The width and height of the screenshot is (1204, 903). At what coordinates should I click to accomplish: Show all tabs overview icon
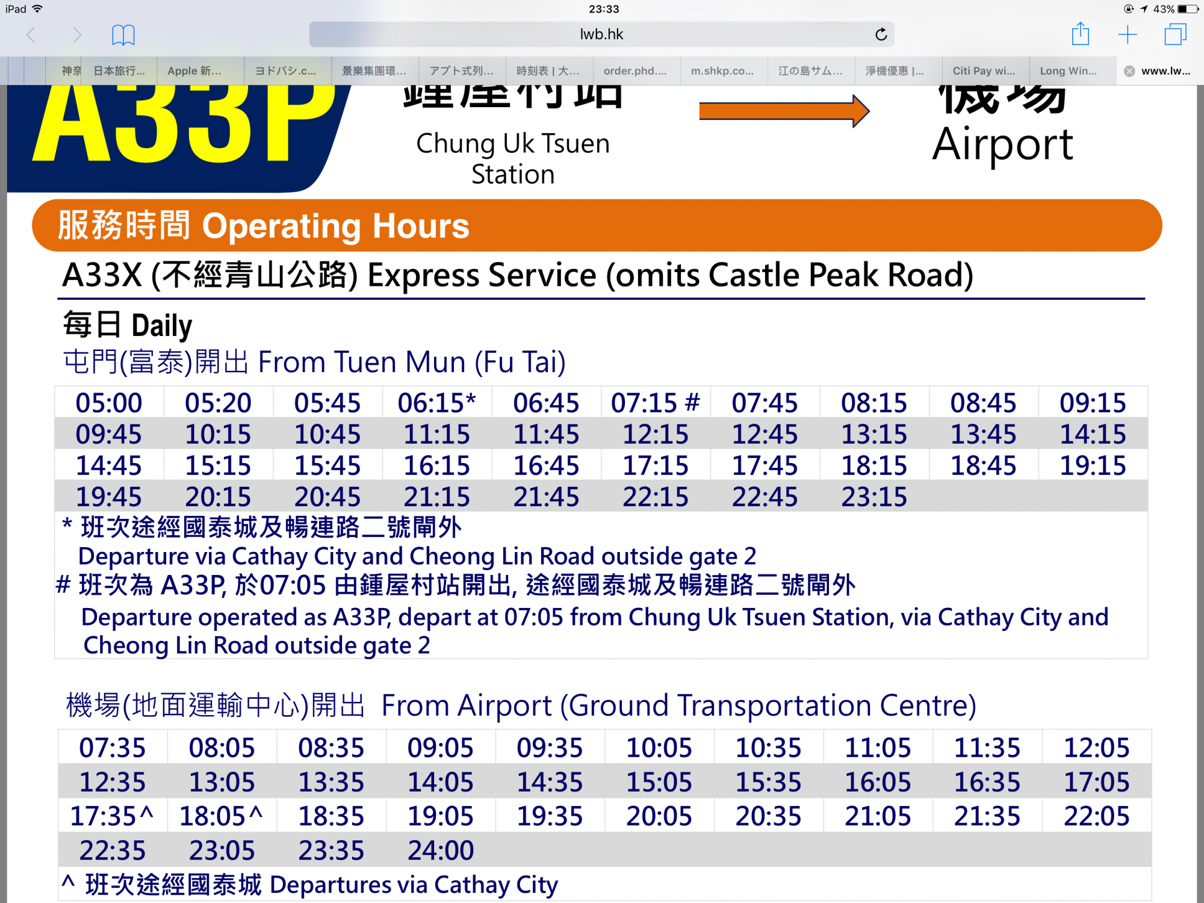pos(1175,35)
